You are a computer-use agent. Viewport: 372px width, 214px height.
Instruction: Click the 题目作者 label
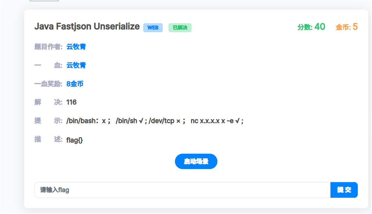pos(48,47)
